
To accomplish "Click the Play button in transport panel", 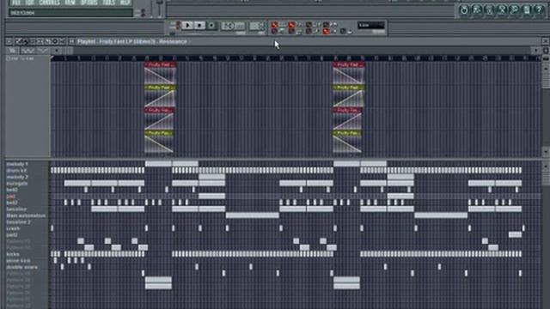I will 187,26.
